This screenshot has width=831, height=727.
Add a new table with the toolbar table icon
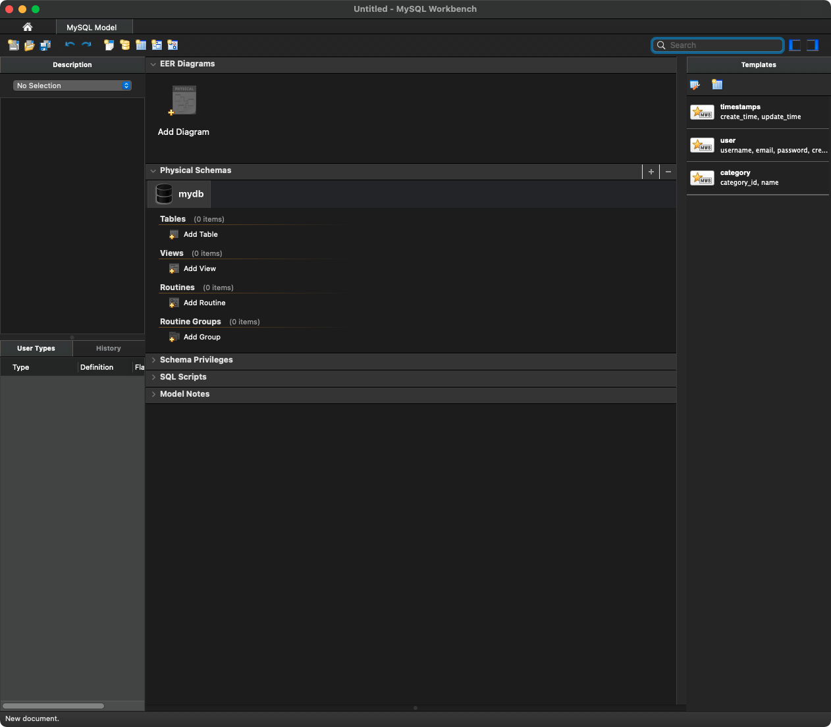pyautogui.click(x=141, y=45)
